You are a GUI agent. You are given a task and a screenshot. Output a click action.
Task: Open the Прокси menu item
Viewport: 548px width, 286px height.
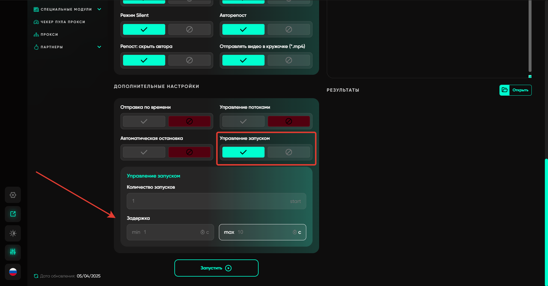click(x=49, y=35)
